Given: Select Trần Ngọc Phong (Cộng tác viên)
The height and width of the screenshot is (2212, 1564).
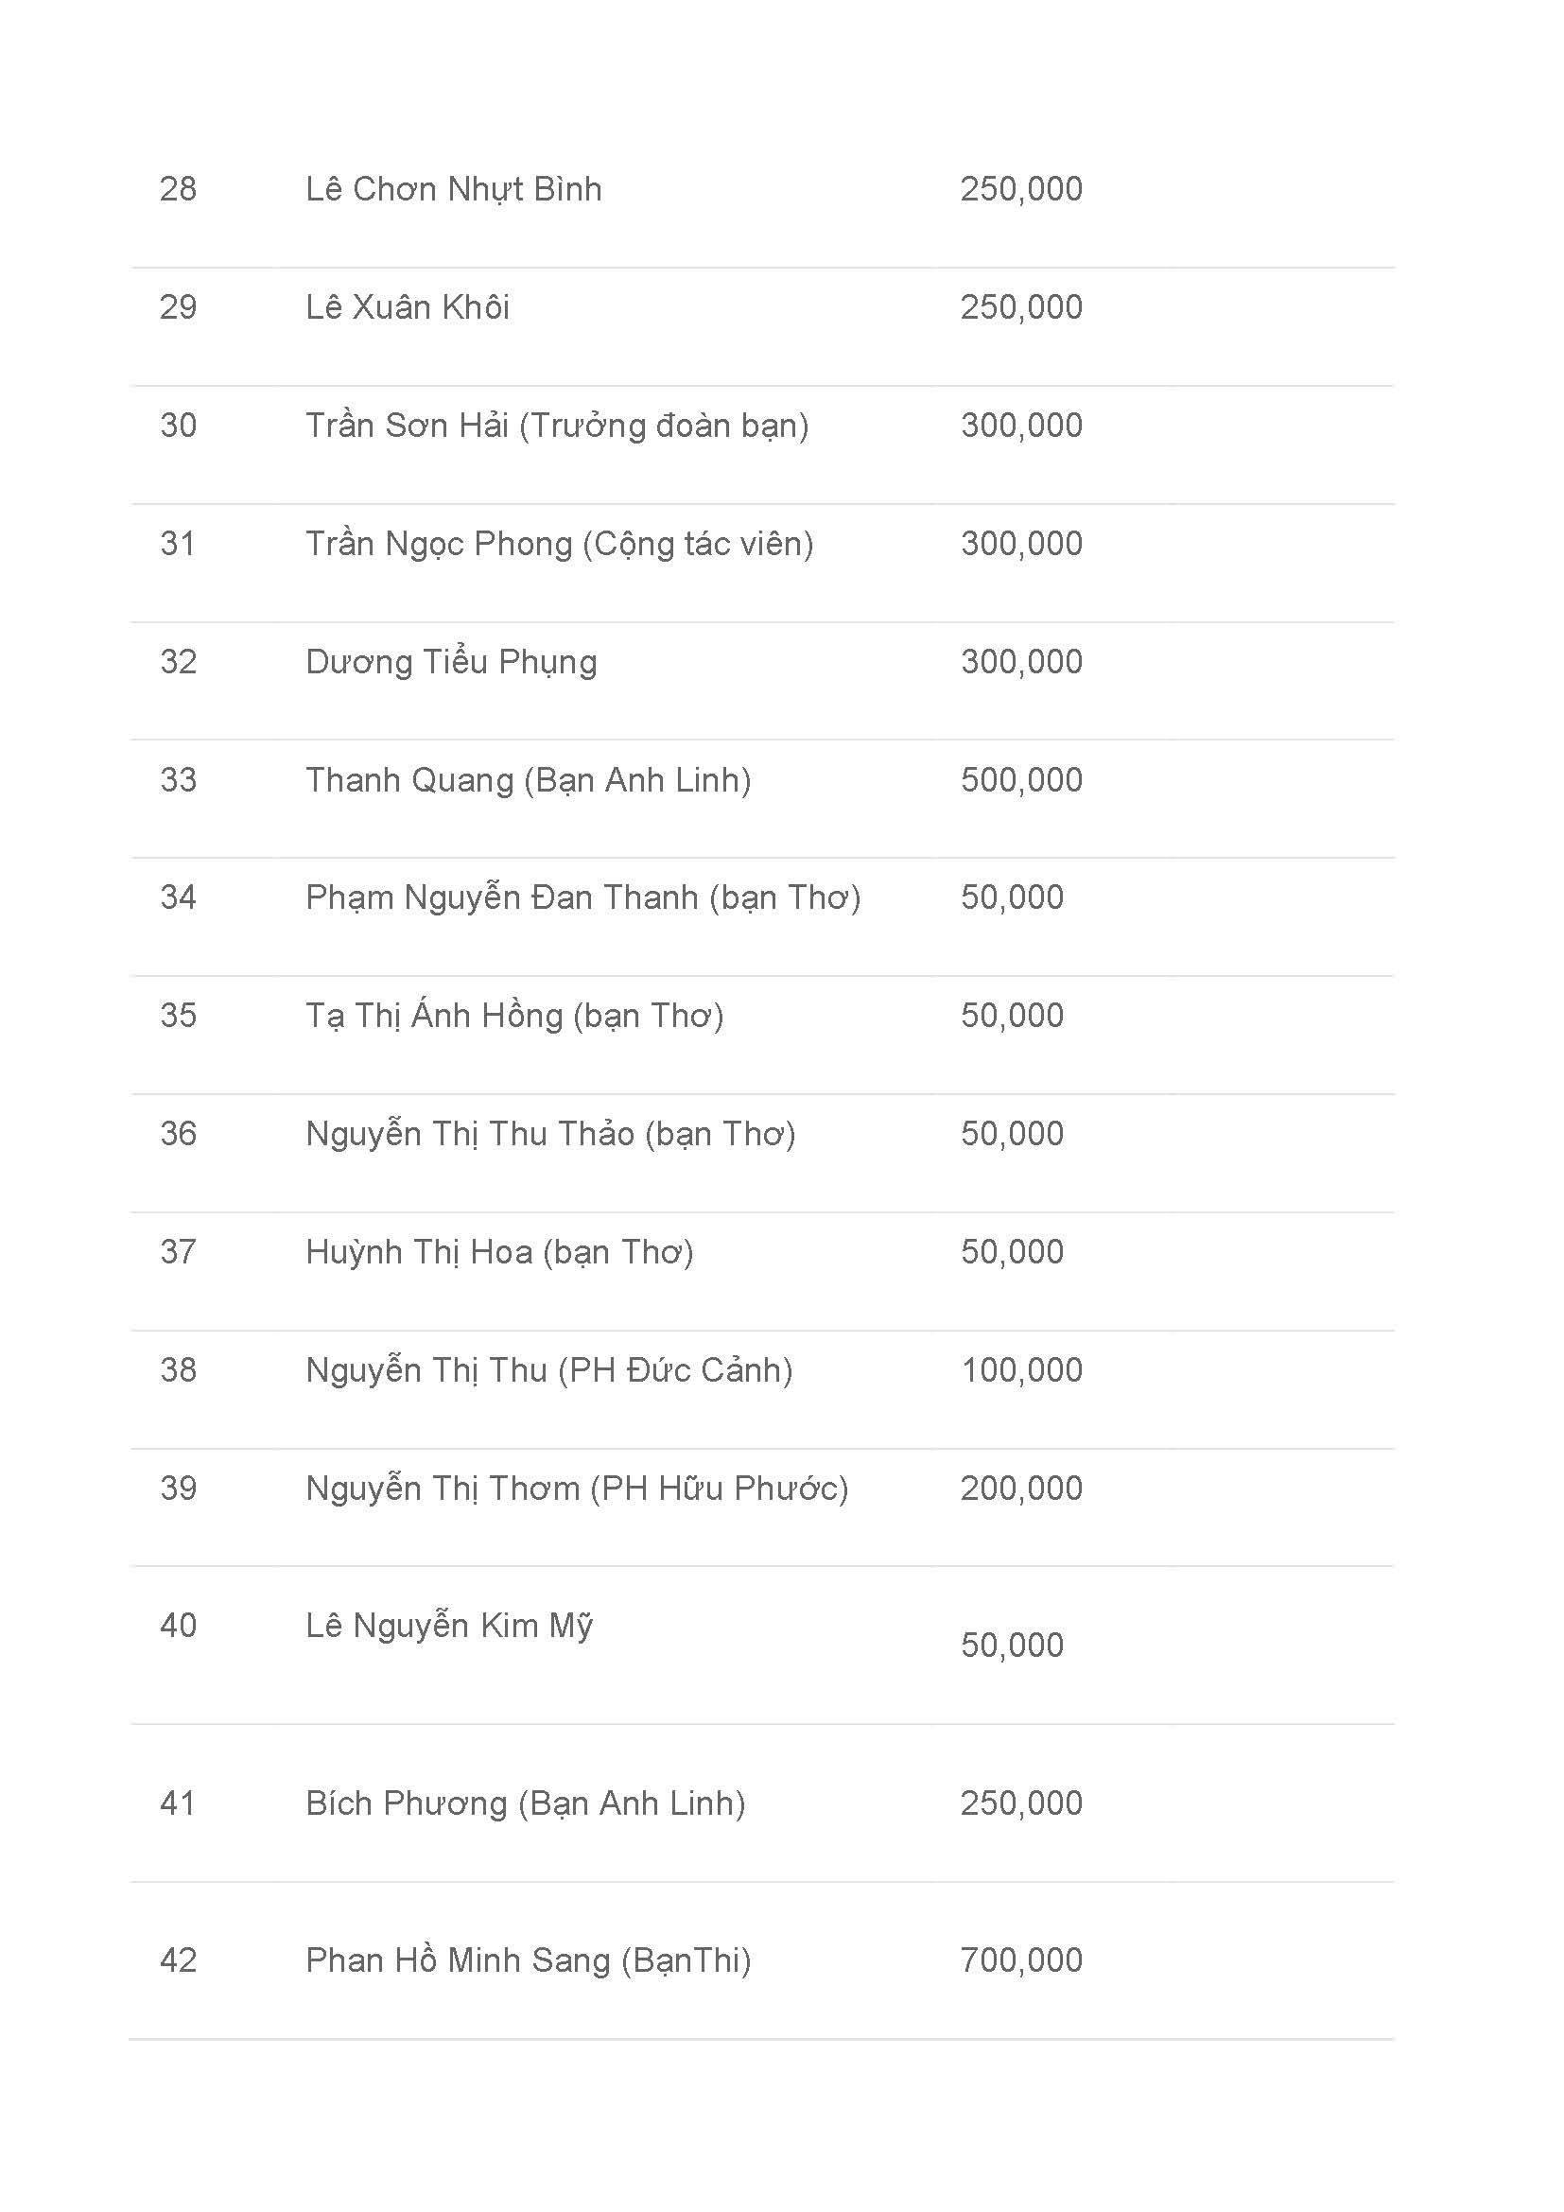Looking at the screenshot, I should pyautogui.click(x=560, y=546).
